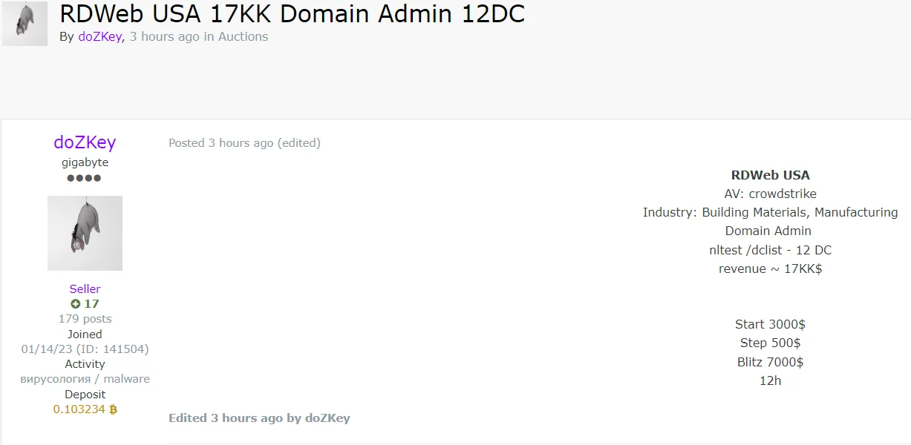Image resolution: width=911 pixels, height=445 pixels.
Task: Click the joined date '01/14/23 (ID: 141504)'
Action: pos(85,349)
